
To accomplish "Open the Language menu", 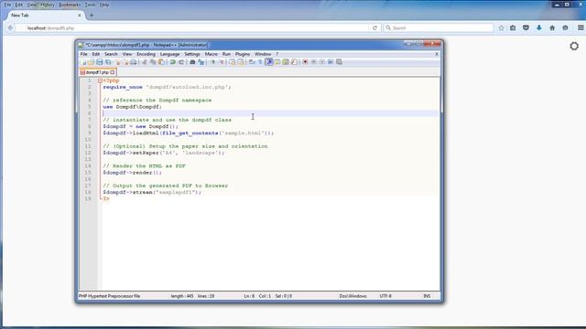I will coord(169,54).
